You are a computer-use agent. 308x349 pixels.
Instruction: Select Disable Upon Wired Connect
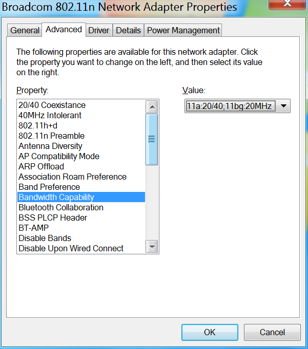81,248
